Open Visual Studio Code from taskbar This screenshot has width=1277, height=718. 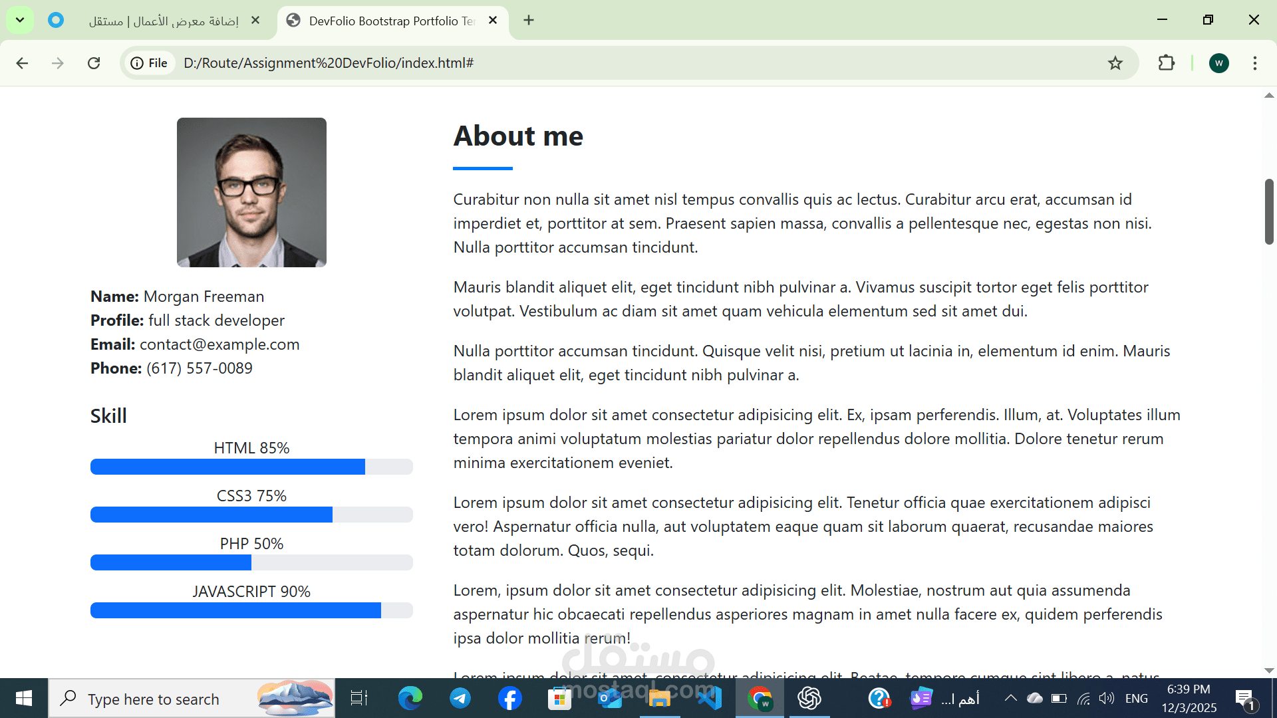[710, 699]
